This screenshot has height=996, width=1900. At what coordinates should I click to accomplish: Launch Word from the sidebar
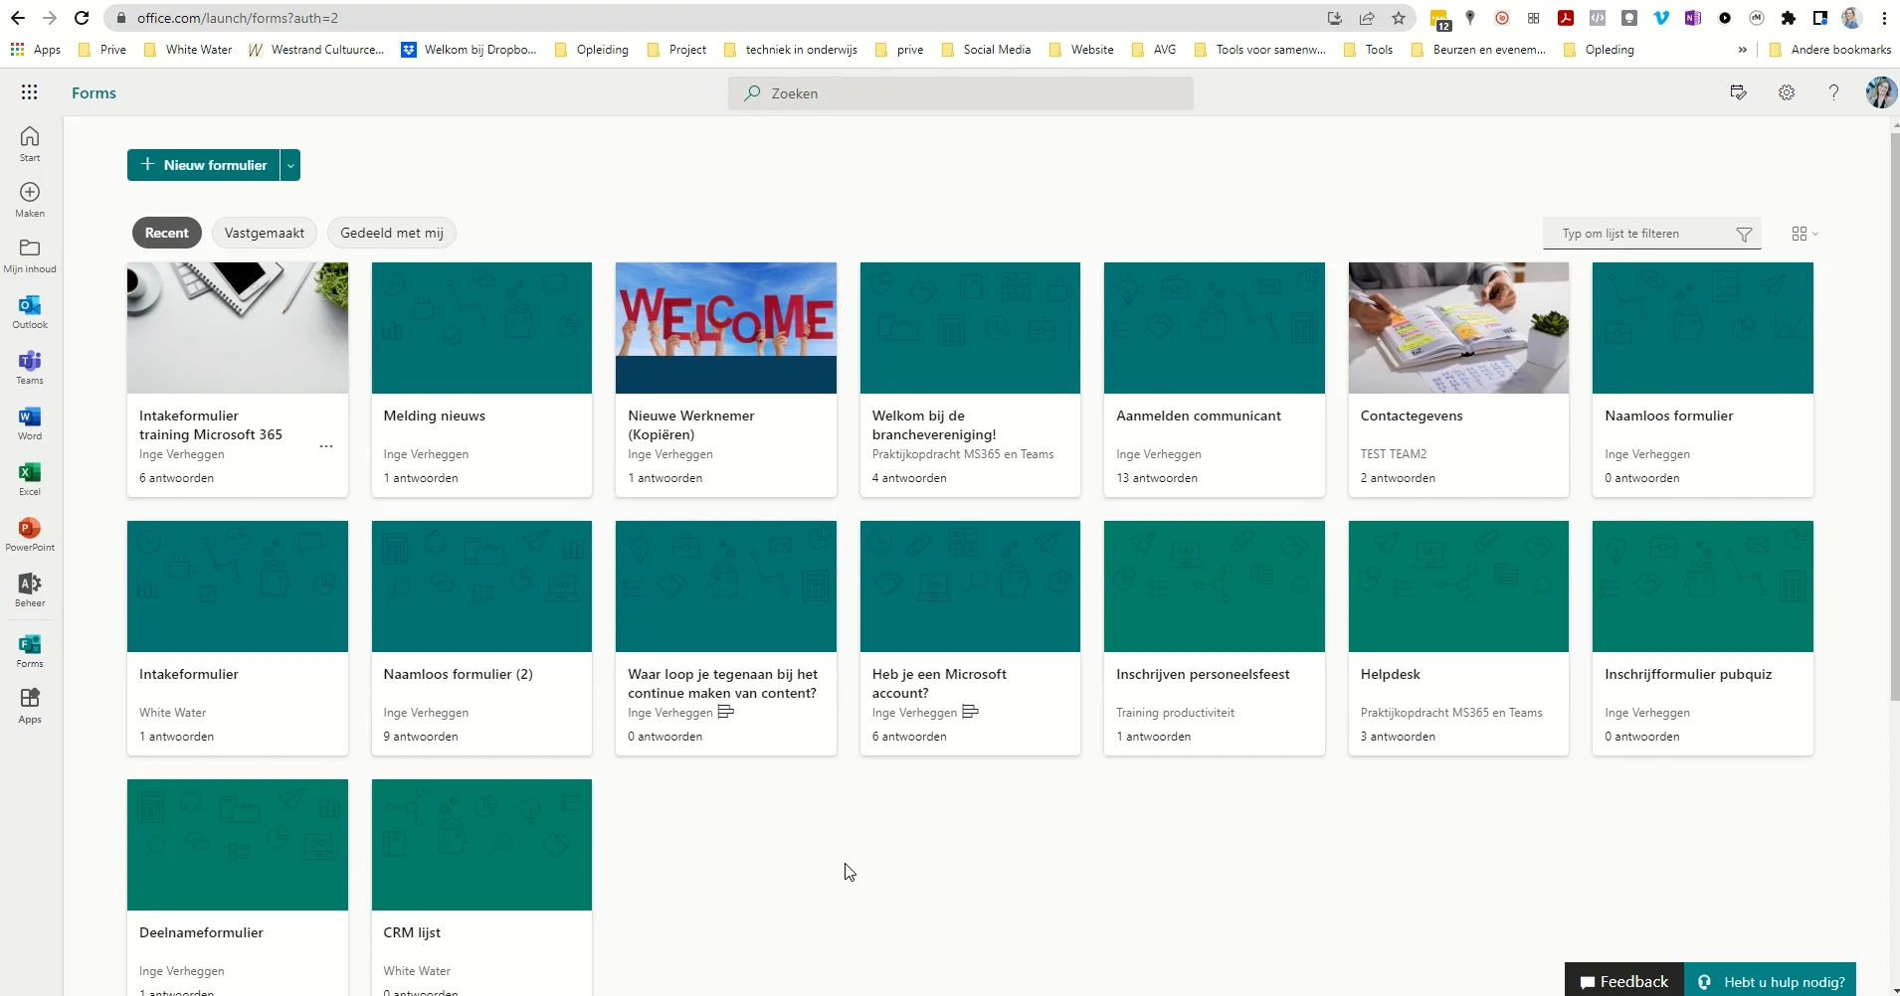[x=30, y=421]
